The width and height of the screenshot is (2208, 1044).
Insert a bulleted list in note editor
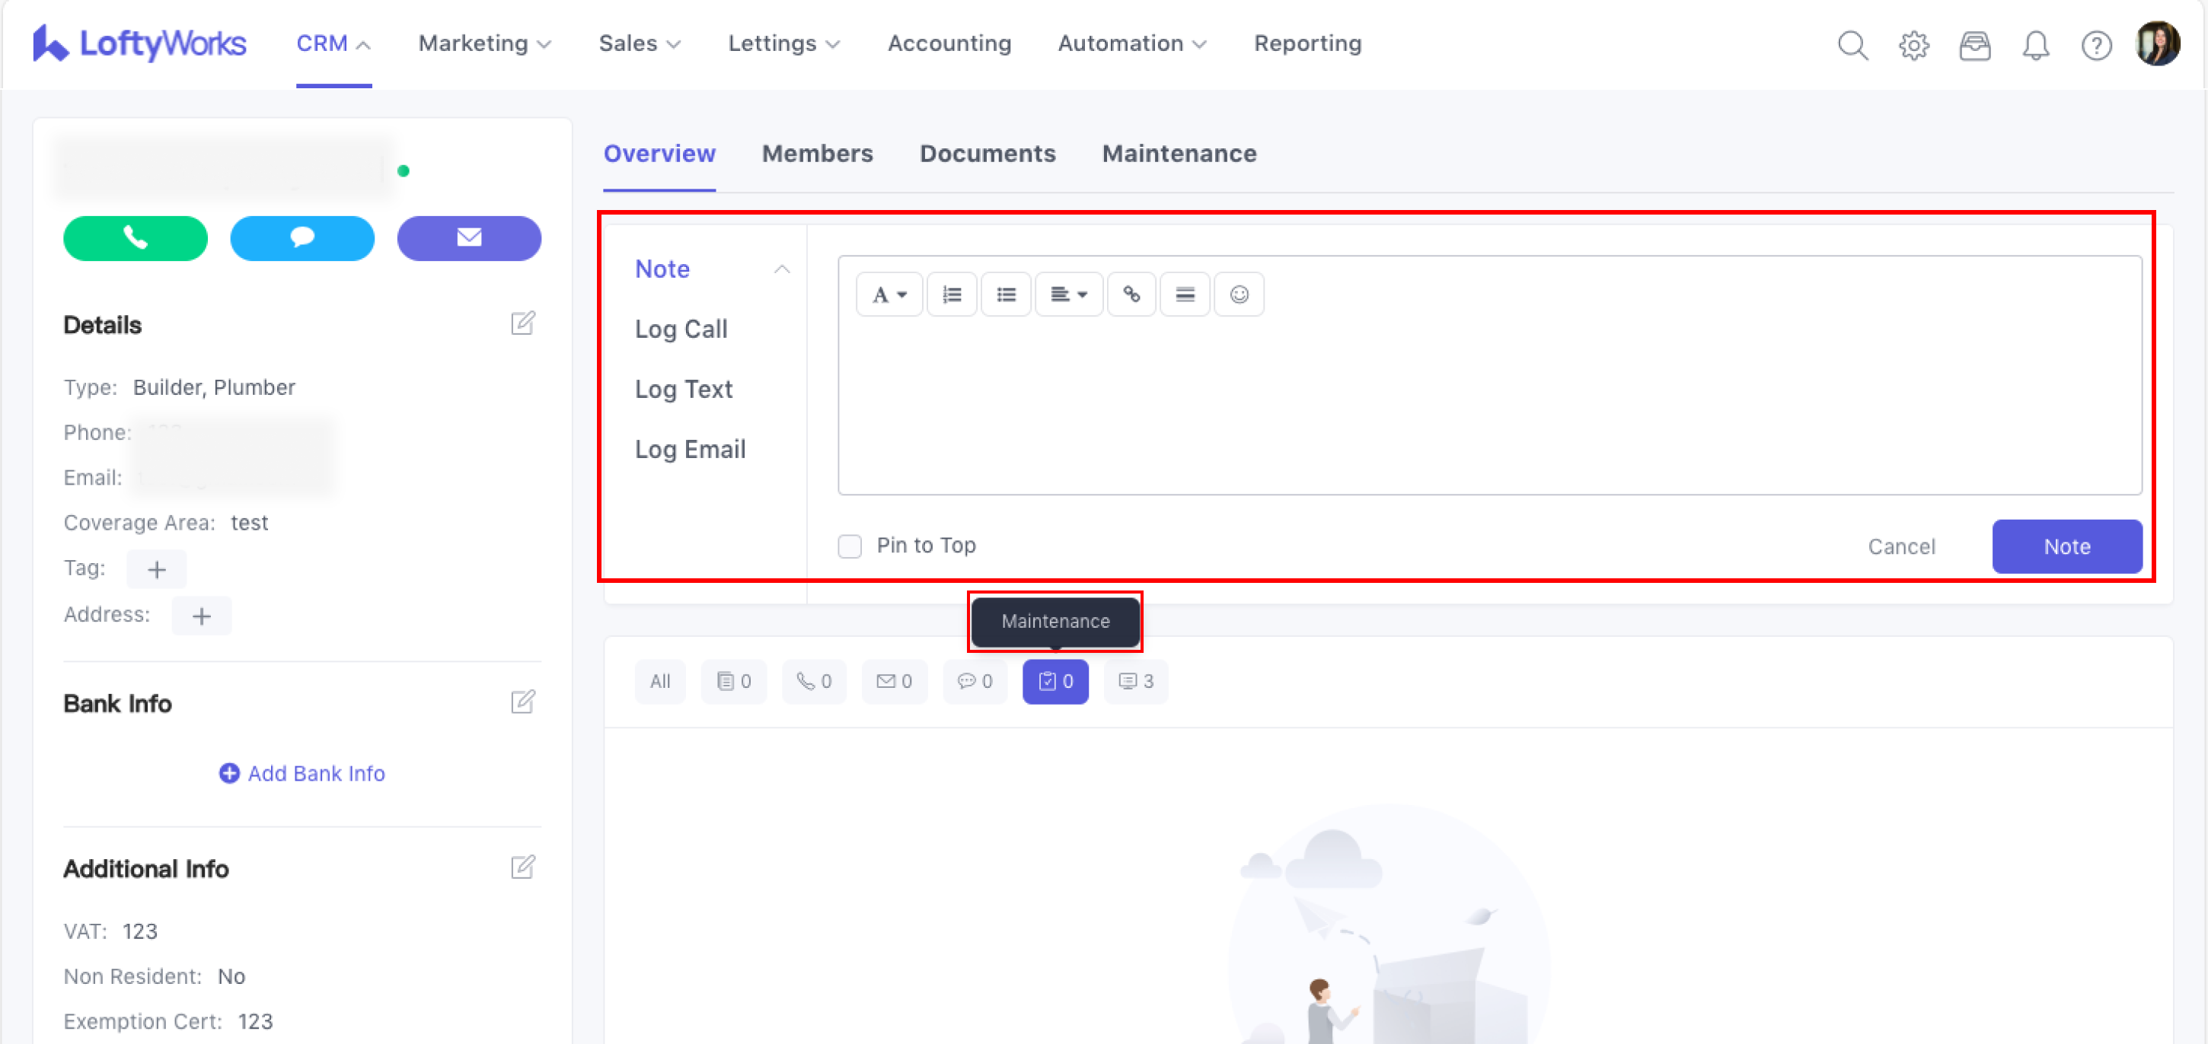[x=1006, y=294]
